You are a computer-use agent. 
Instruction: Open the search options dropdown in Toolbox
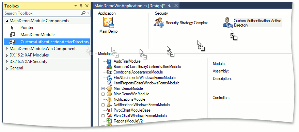tap(88, 13)
